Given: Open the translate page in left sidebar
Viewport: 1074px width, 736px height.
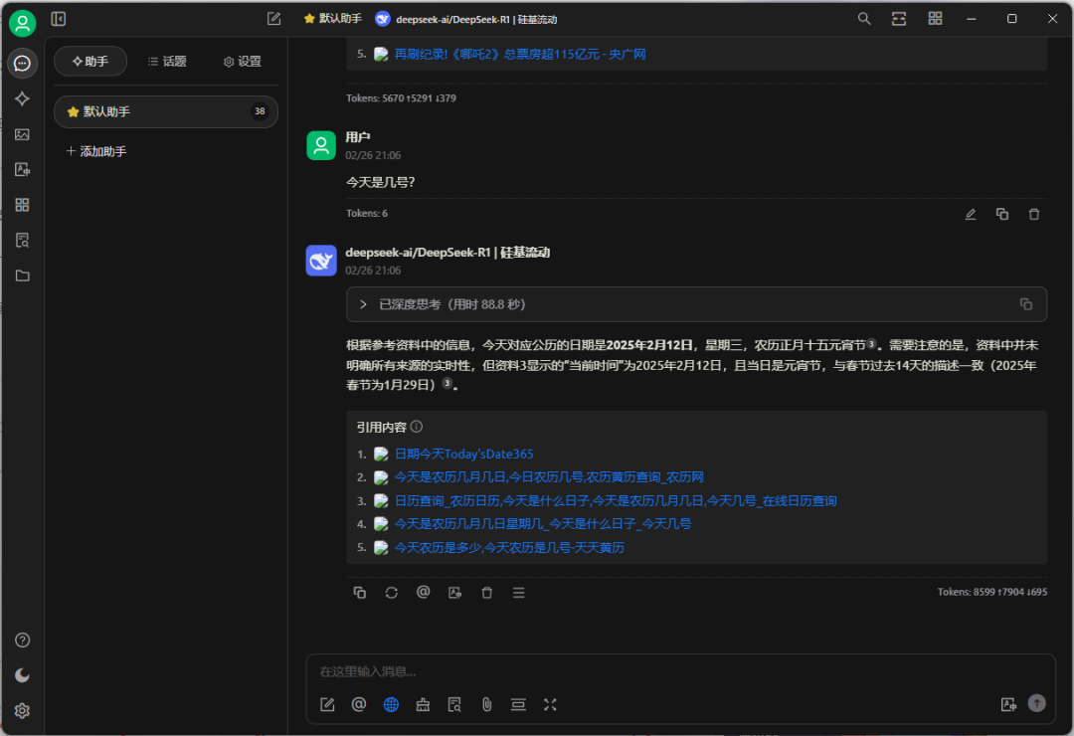Looking at the screenshot, I should click(23, 169).
